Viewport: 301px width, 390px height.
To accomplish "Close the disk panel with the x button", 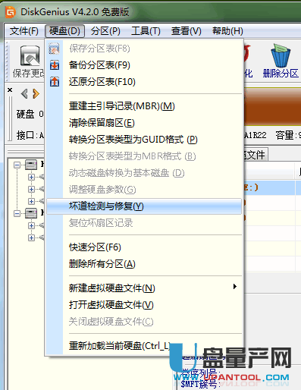I will click(x=10, y=90).
